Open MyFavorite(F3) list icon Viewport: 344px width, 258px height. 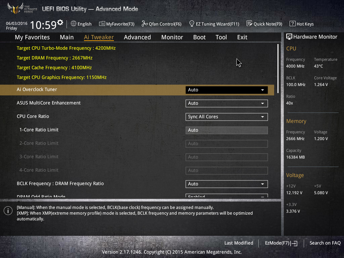point(102,24)
